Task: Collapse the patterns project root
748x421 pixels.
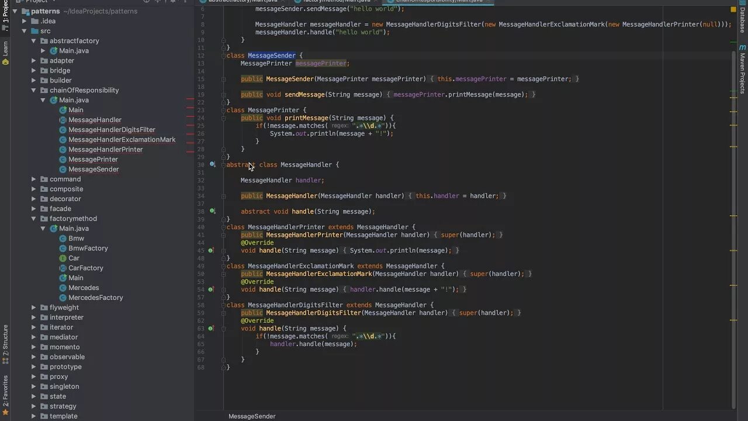Action: 15,11
